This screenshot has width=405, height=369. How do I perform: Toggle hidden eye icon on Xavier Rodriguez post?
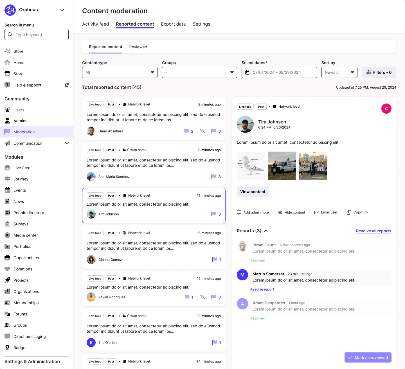tap(202, 297)
